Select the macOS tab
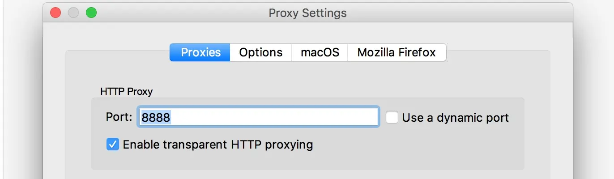This screenshot has width=614, height=179. coord(320,52)
